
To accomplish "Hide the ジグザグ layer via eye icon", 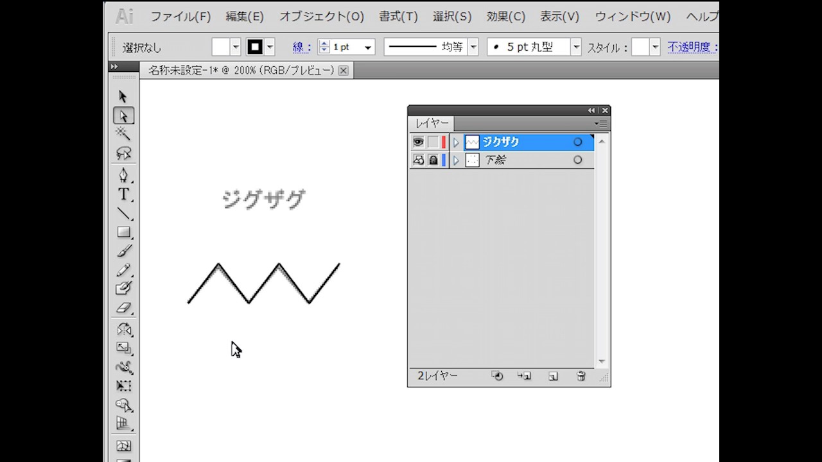I will pos(418,142).
